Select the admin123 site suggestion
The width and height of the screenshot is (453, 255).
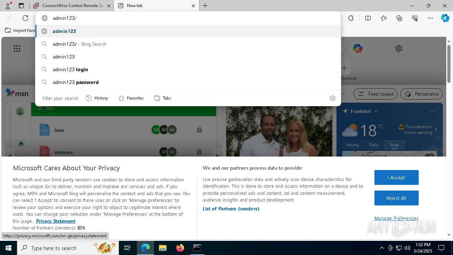pyautogui.click(x=188, y=31)
